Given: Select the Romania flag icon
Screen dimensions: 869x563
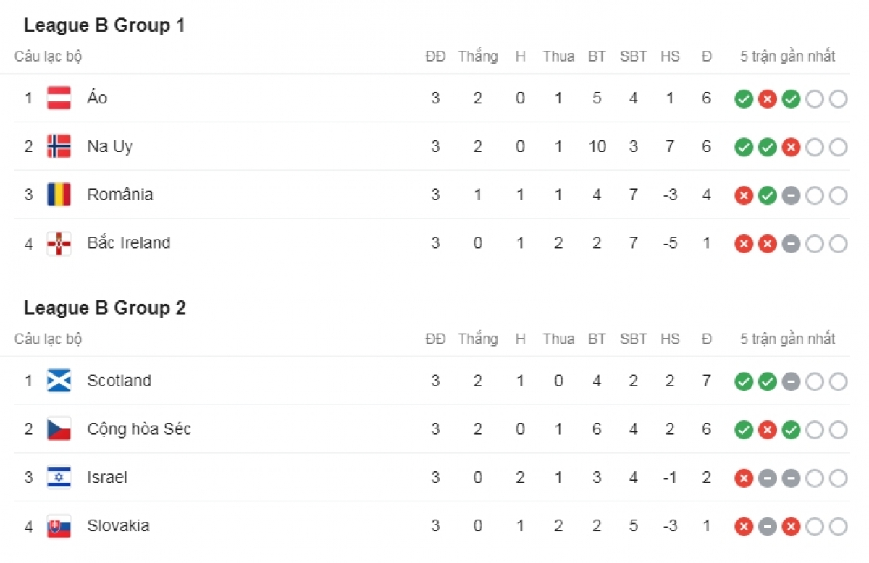Looking at the screenshot, I should click(x=59, y=195).
